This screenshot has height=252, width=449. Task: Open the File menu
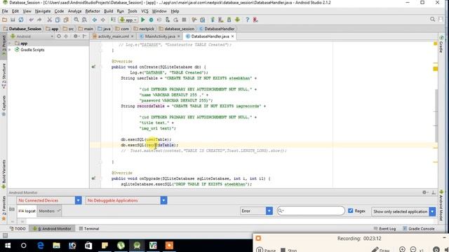[x=5, y=11]
